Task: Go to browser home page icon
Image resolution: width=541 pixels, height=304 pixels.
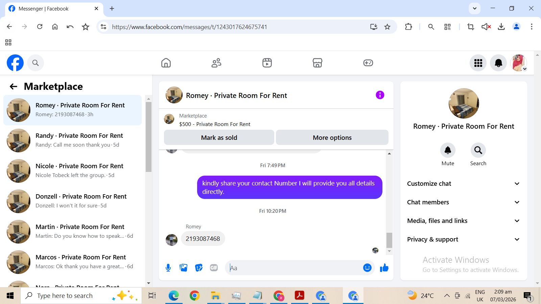Action: [55, 27]
